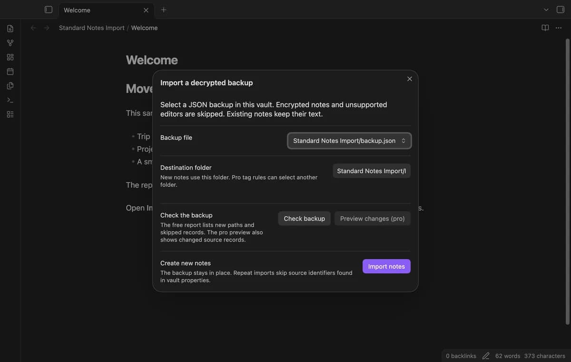Click the Destination folder field

[372, 171]
